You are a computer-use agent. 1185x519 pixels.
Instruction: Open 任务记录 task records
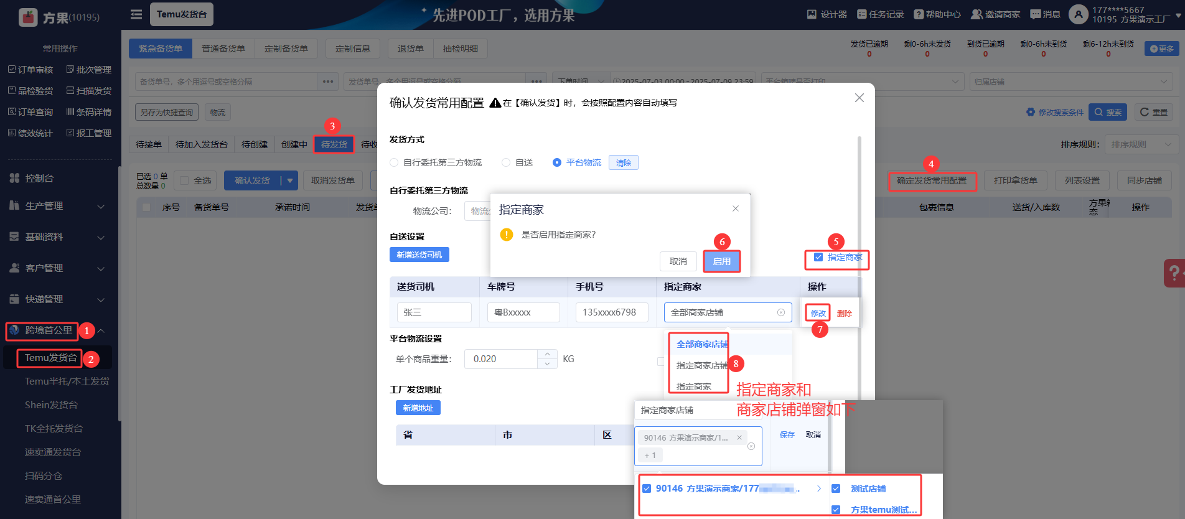coord(880,14)
